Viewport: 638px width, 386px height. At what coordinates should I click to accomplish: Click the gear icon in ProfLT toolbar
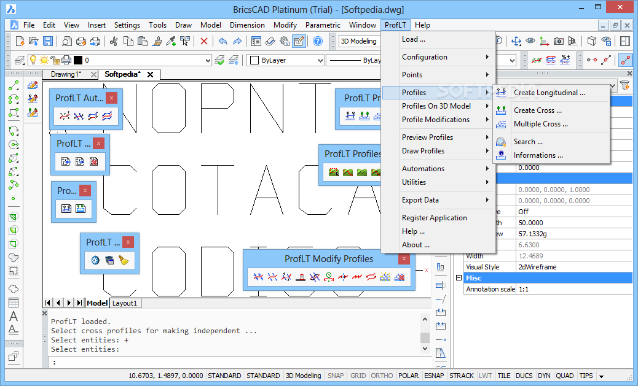tap(95, 260)
